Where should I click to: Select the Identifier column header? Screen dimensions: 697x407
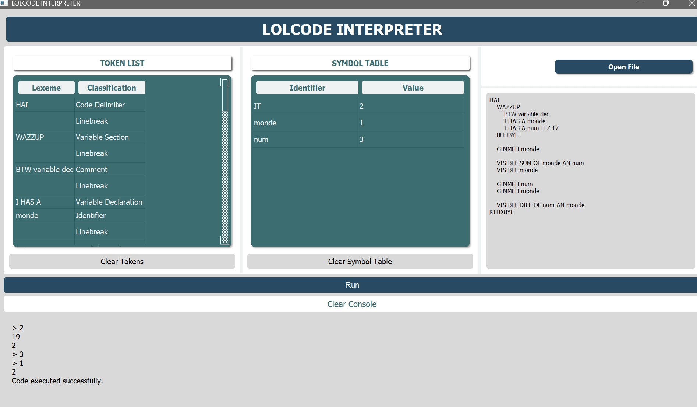(307, 88)
